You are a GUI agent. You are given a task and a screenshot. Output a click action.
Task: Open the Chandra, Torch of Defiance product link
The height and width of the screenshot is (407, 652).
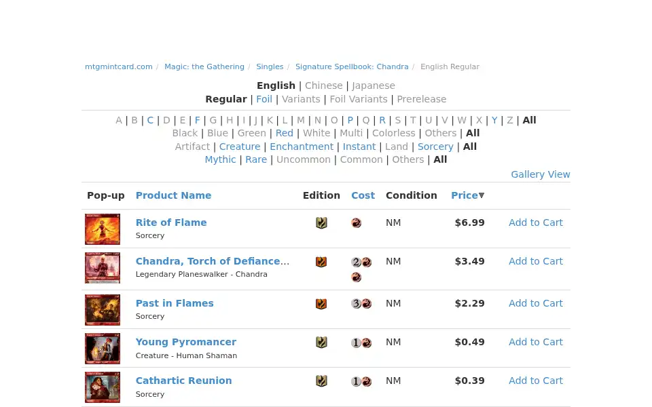(x=213, y=261)
